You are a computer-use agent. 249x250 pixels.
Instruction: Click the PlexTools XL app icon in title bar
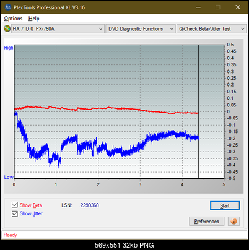click(8, 7)
